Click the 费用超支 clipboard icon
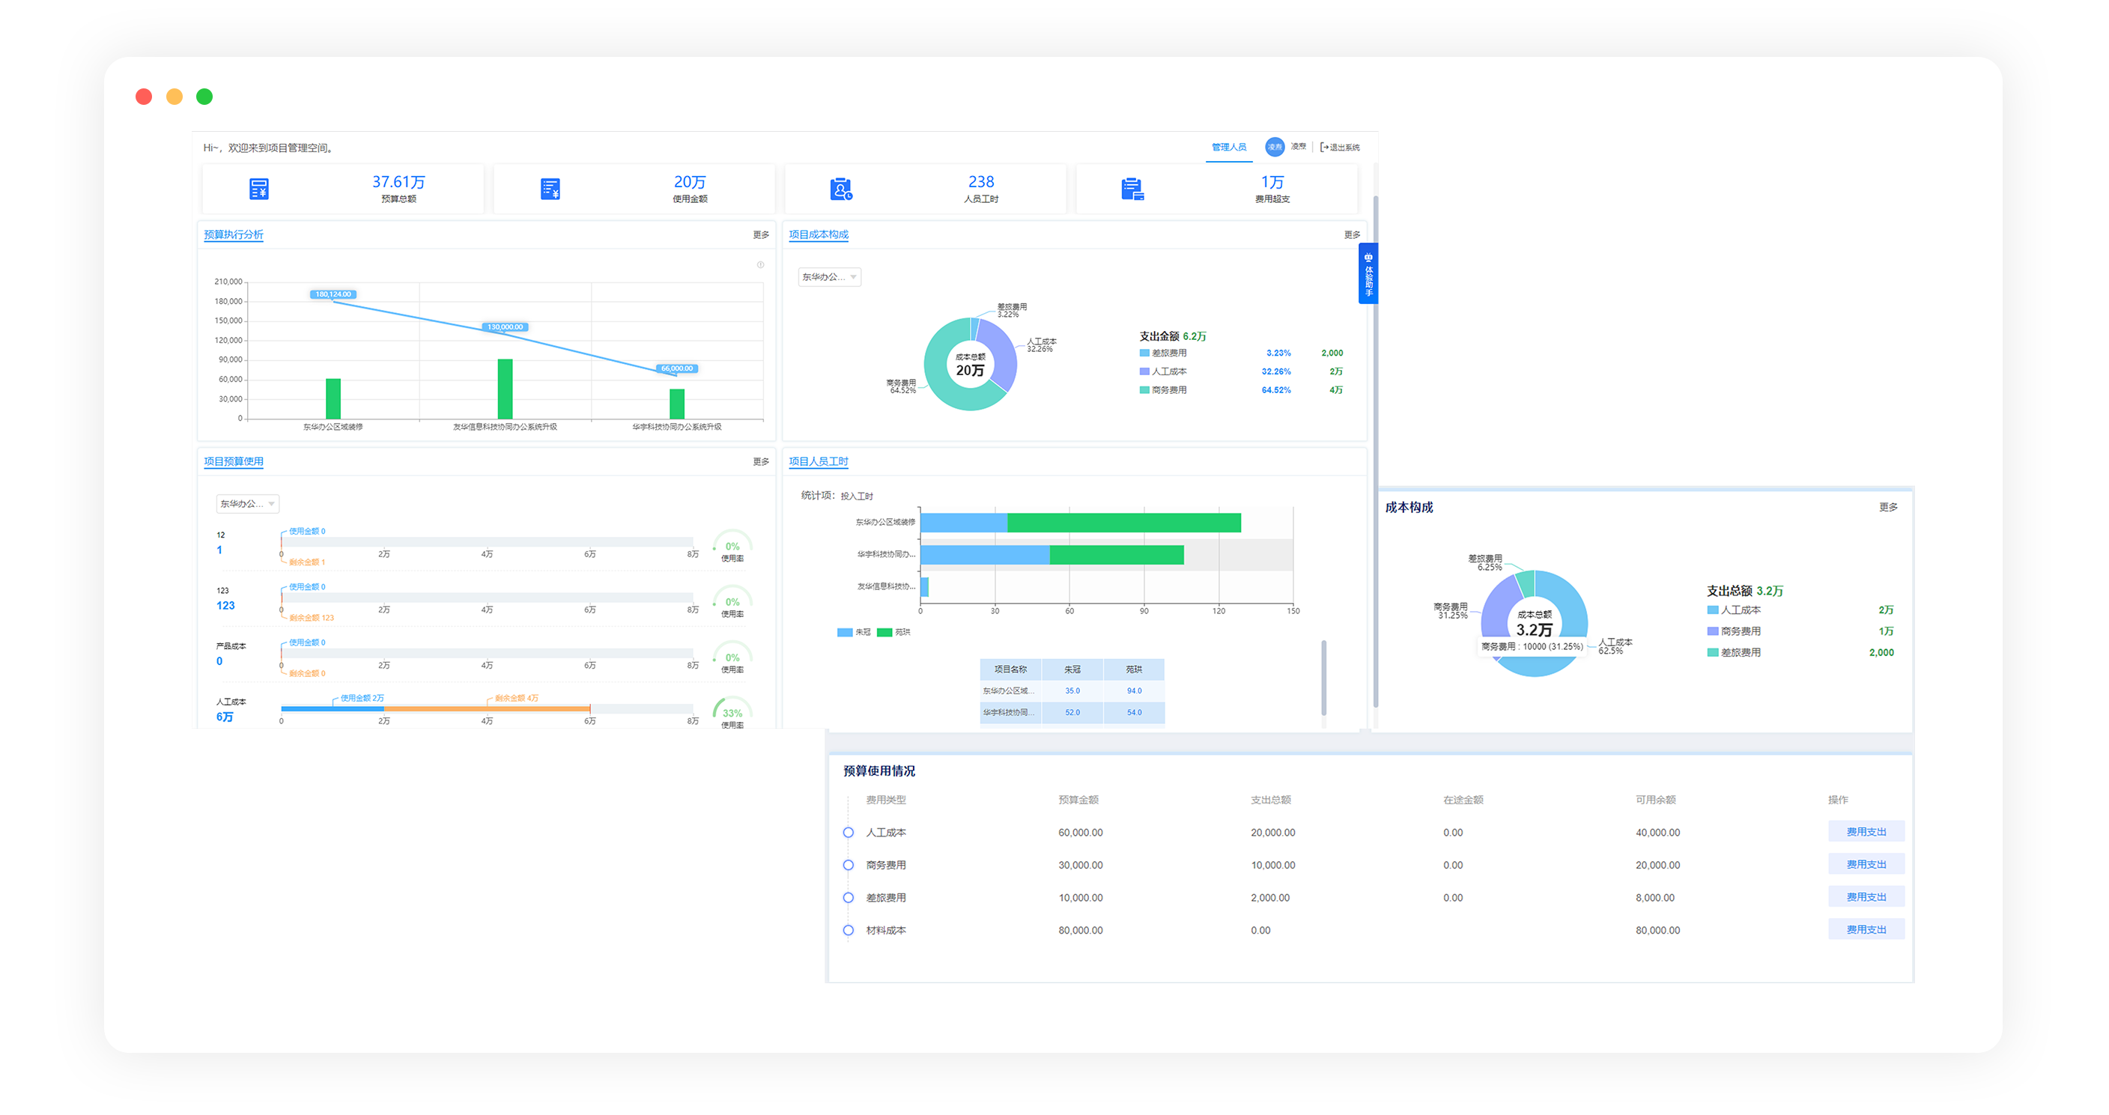This screenshot has height=1115, width=2109. [x=1132, y=189]
